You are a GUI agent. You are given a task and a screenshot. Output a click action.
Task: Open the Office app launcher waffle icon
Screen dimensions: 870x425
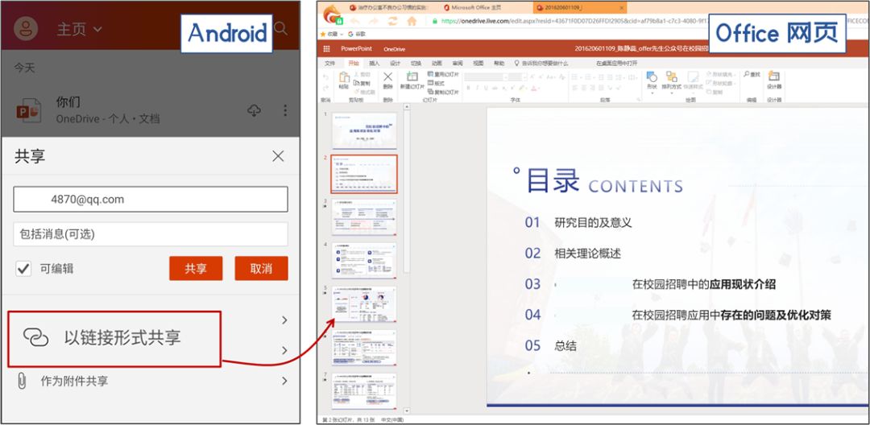[327, 49]
